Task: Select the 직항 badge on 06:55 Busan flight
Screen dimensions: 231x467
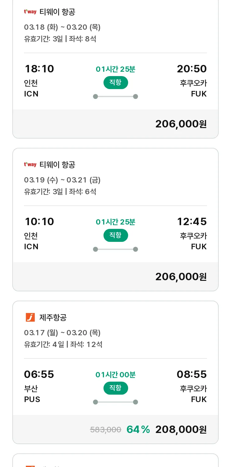Action: pos(115,388)
